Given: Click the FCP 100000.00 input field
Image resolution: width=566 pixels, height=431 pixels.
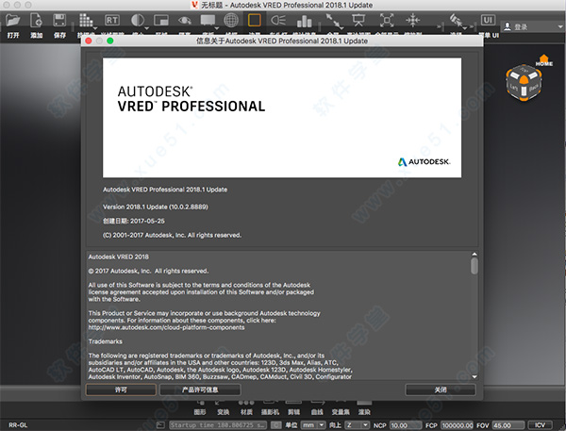Looking at the screenshot, I should (457, 425).
